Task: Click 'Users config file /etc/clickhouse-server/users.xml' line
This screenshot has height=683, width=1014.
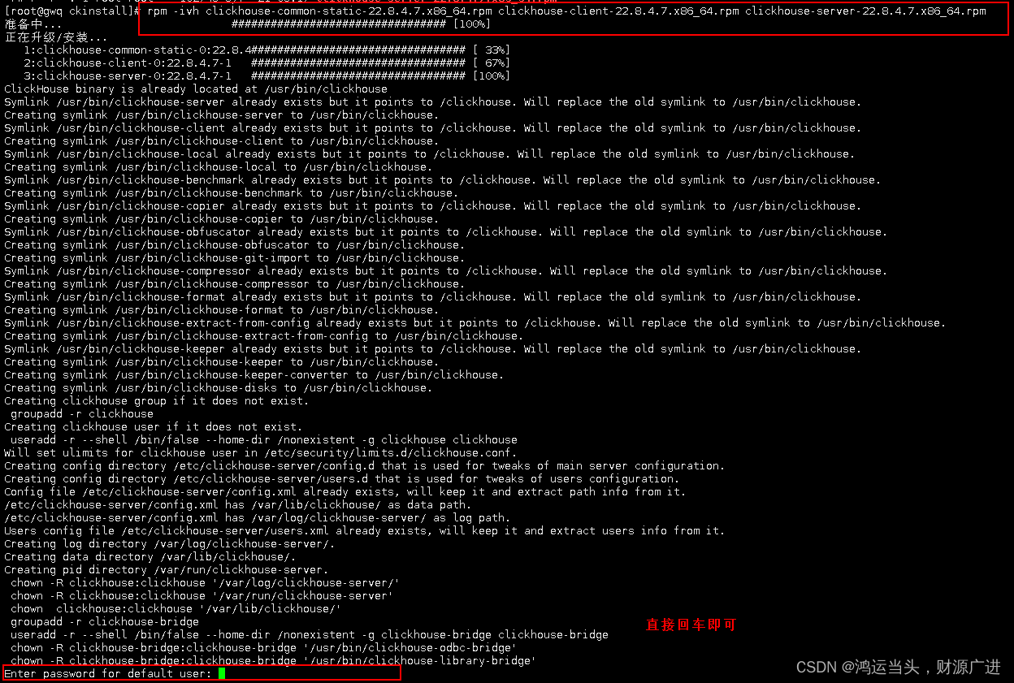Action: point(365,530)
